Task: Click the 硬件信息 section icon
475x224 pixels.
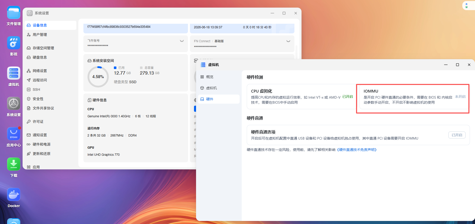Action: pos(90,100)
